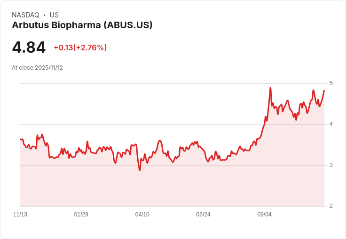
Task: Select the 04/10 date on x-axis
Action: click(142, 215)
